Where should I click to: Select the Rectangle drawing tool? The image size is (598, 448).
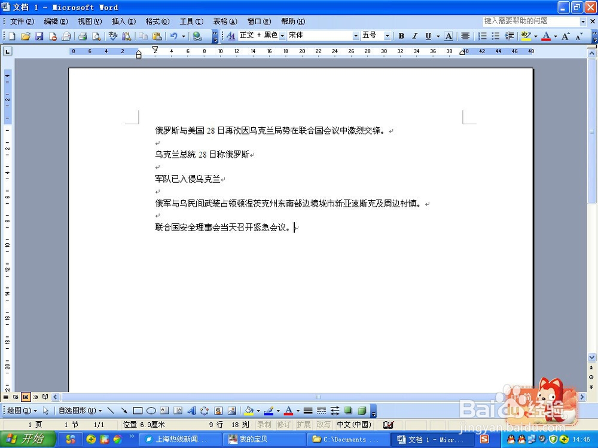pyautogui.click(x=138, y=411)
